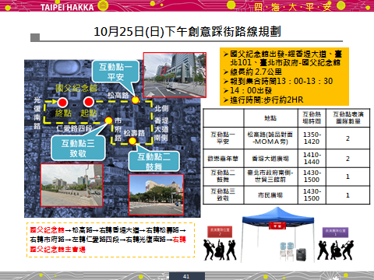This screenshot has height=280, width=374.
Task: Click the red 國父紀念館主會場 ending text
Action: 58,250
